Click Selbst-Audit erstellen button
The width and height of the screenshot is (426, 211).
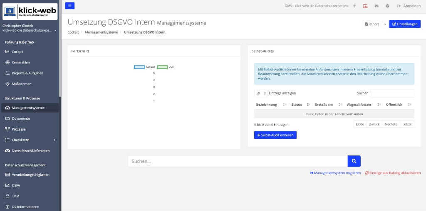[275, 135]
